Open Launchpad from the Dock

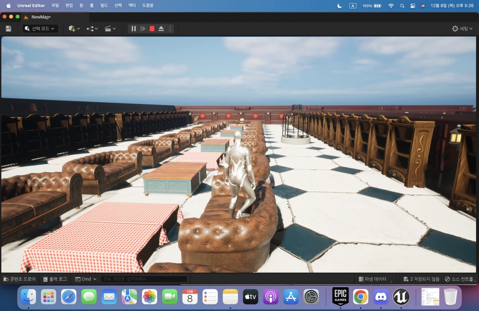point(49,297)
